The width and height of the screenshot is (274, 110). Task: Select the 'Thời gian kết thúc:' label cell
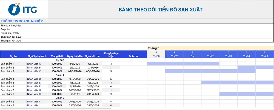24,41
